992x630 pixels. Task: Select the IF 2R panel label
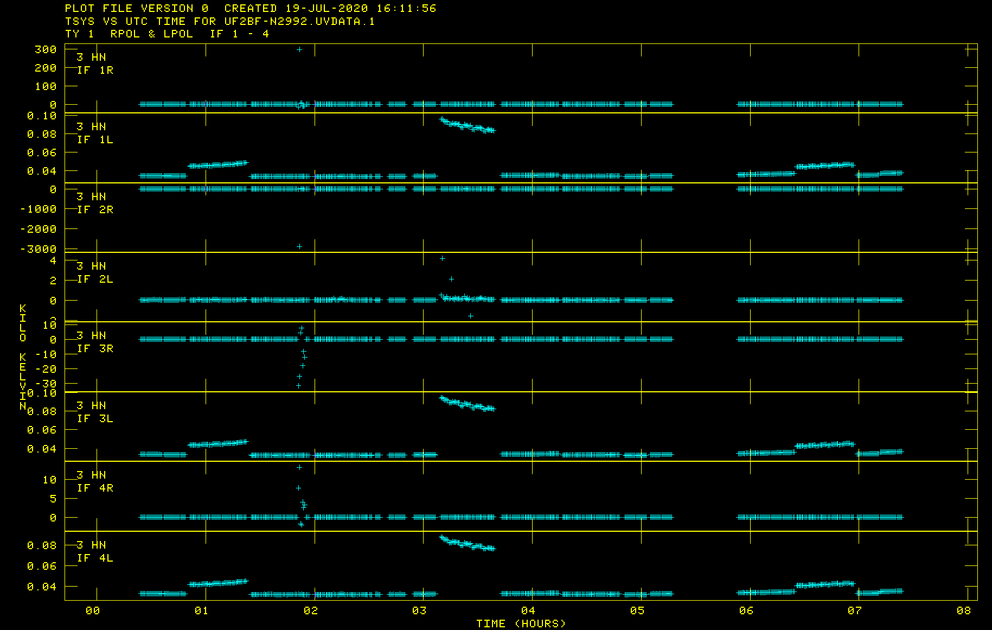pos(95,209)
